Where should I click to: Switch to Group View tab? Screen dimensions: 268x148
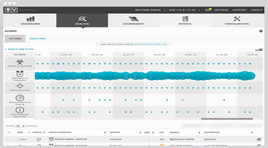[37, 38]
